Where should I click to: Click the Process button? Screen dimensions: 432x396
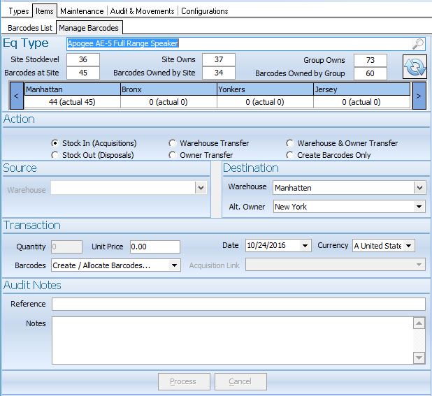tap(182, 381)
